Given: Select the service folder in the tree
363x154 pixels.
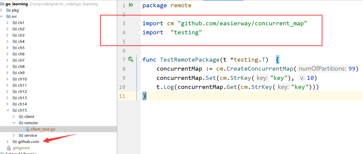Looking at the screenshot, I should (x=31, y=135).
